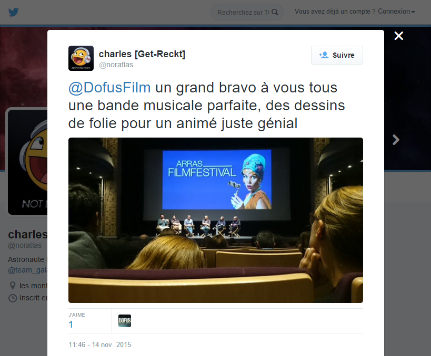Open the Connexion dropdown menu
The height and width of the screenshot is (356, 431).
(396, 12)
